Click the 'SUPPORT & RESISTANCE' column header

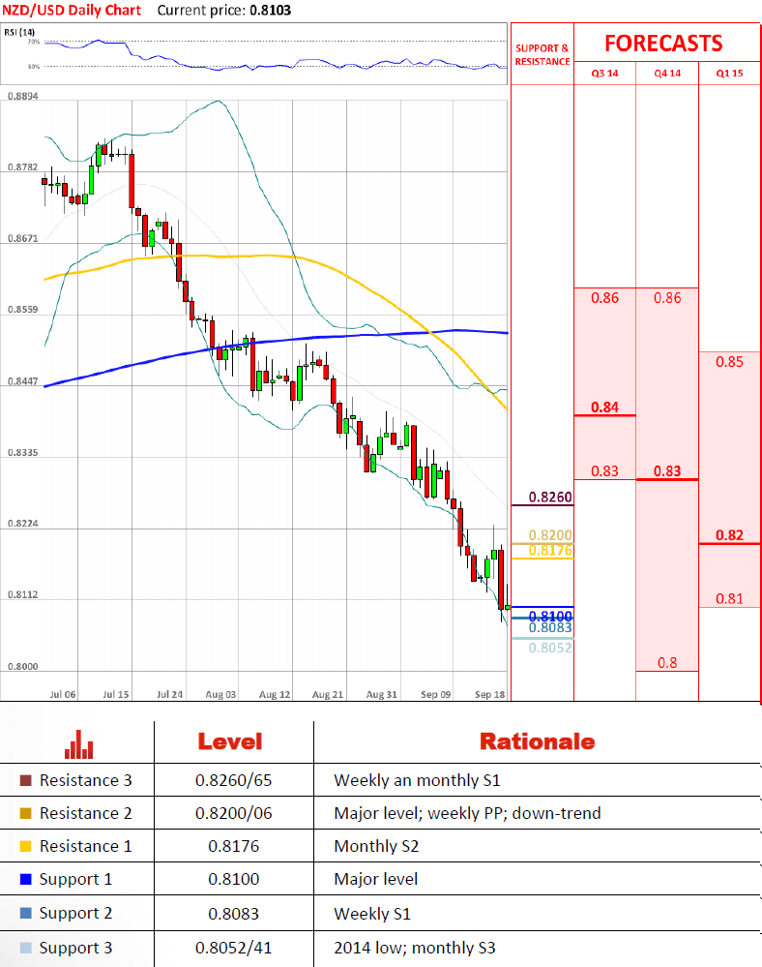(x=542, y=55)
